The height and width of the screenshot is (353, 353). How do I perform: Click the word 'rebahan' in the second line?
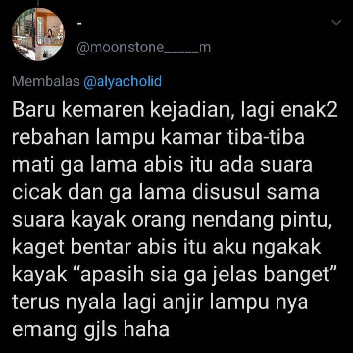pyautogui.click(x=51, y=137)
